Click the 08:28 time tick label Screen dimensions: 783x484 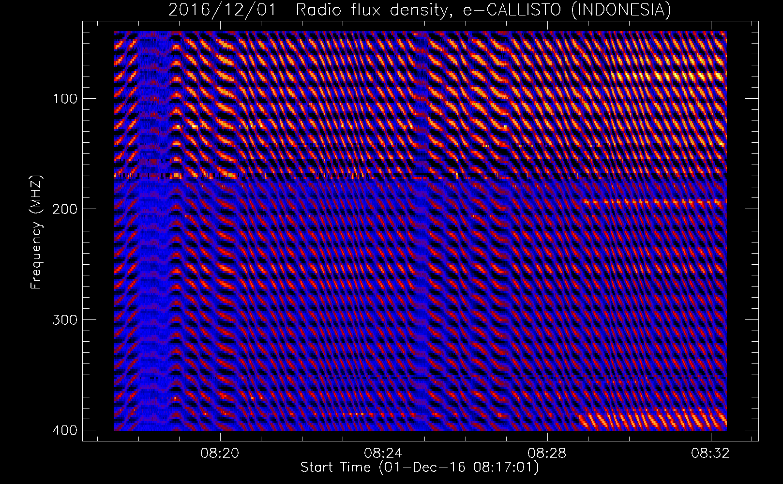[x=547, y=454]
